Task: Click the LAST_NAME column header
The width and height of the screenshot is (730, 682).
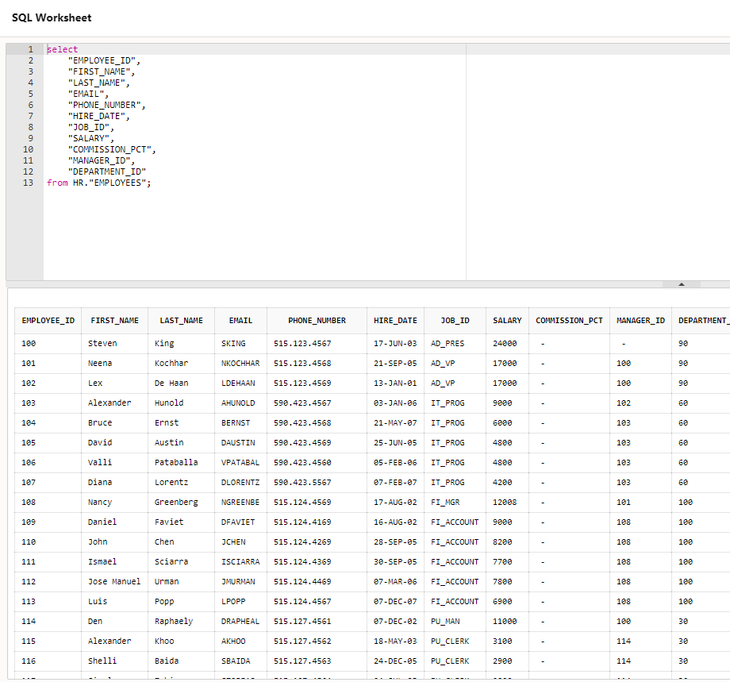Action: click(x=181, y=320)
